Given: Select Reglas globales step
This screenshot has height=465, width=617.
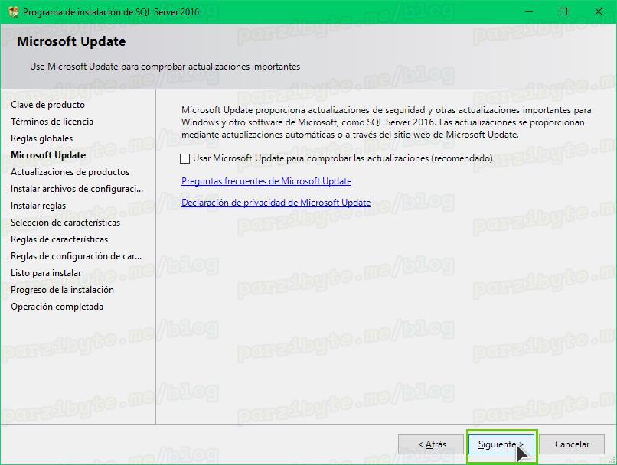Looking at the screenshot, I should tap(41, 138).
